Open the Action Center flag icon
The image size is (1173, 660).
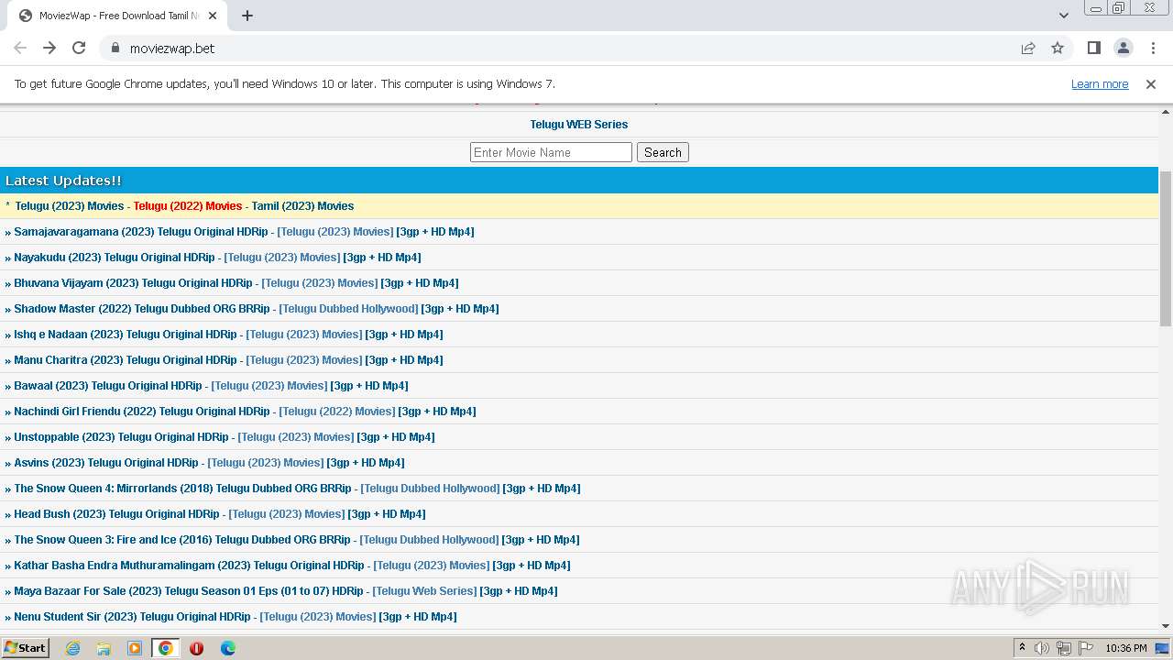(1086, 648)
